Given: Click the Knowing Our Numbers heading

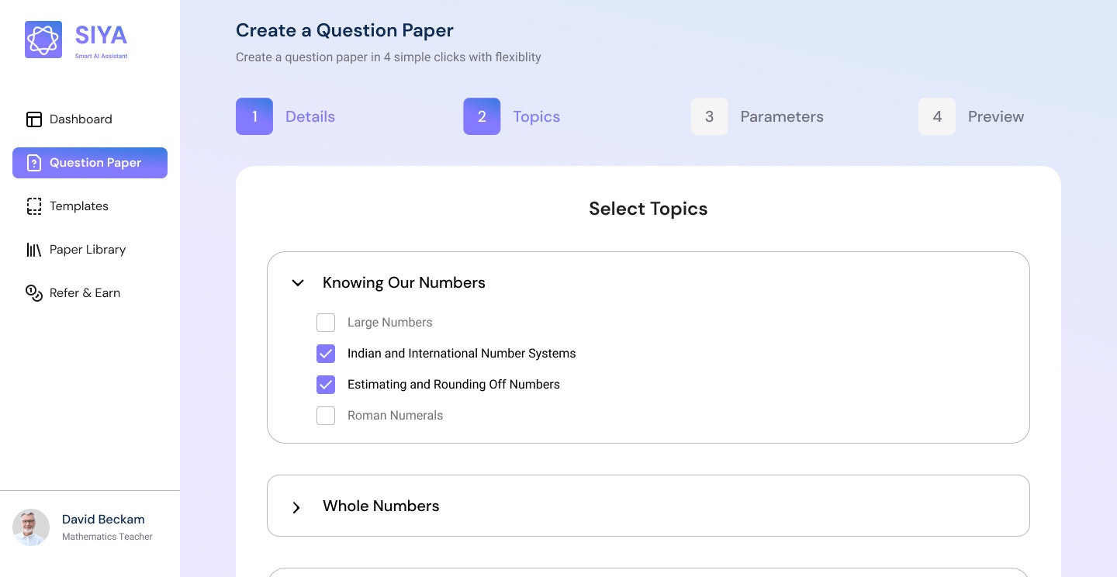Looking at the screenshot, I should 404,283.
